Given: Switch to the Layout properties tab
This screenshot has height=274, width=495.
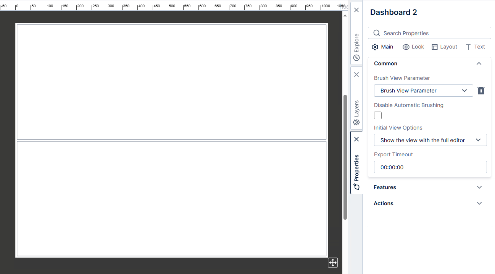Looking at the screenshot, I should [444, 47].
